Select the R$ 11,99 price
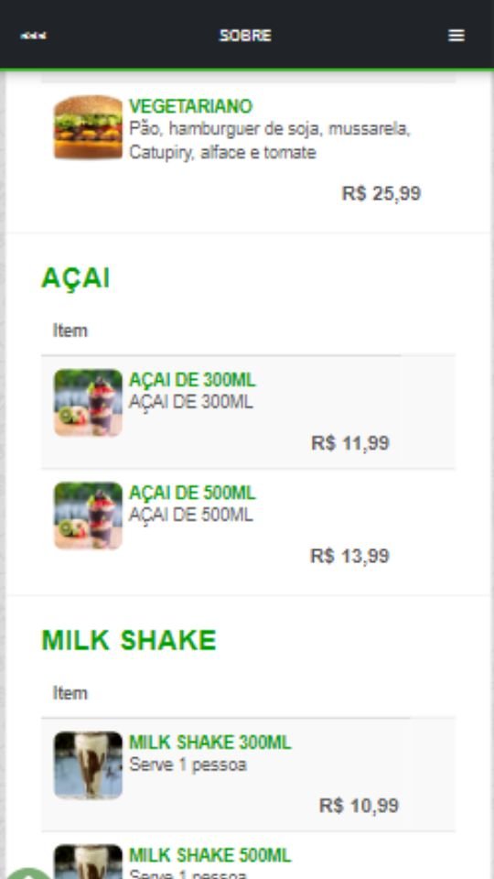494x879 pixels. [350, 443]
